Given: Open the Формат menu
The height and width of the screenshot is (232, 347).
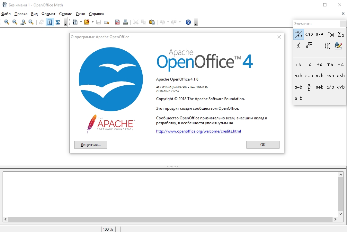Looking at the screenshot, I should tap(48, 14).
